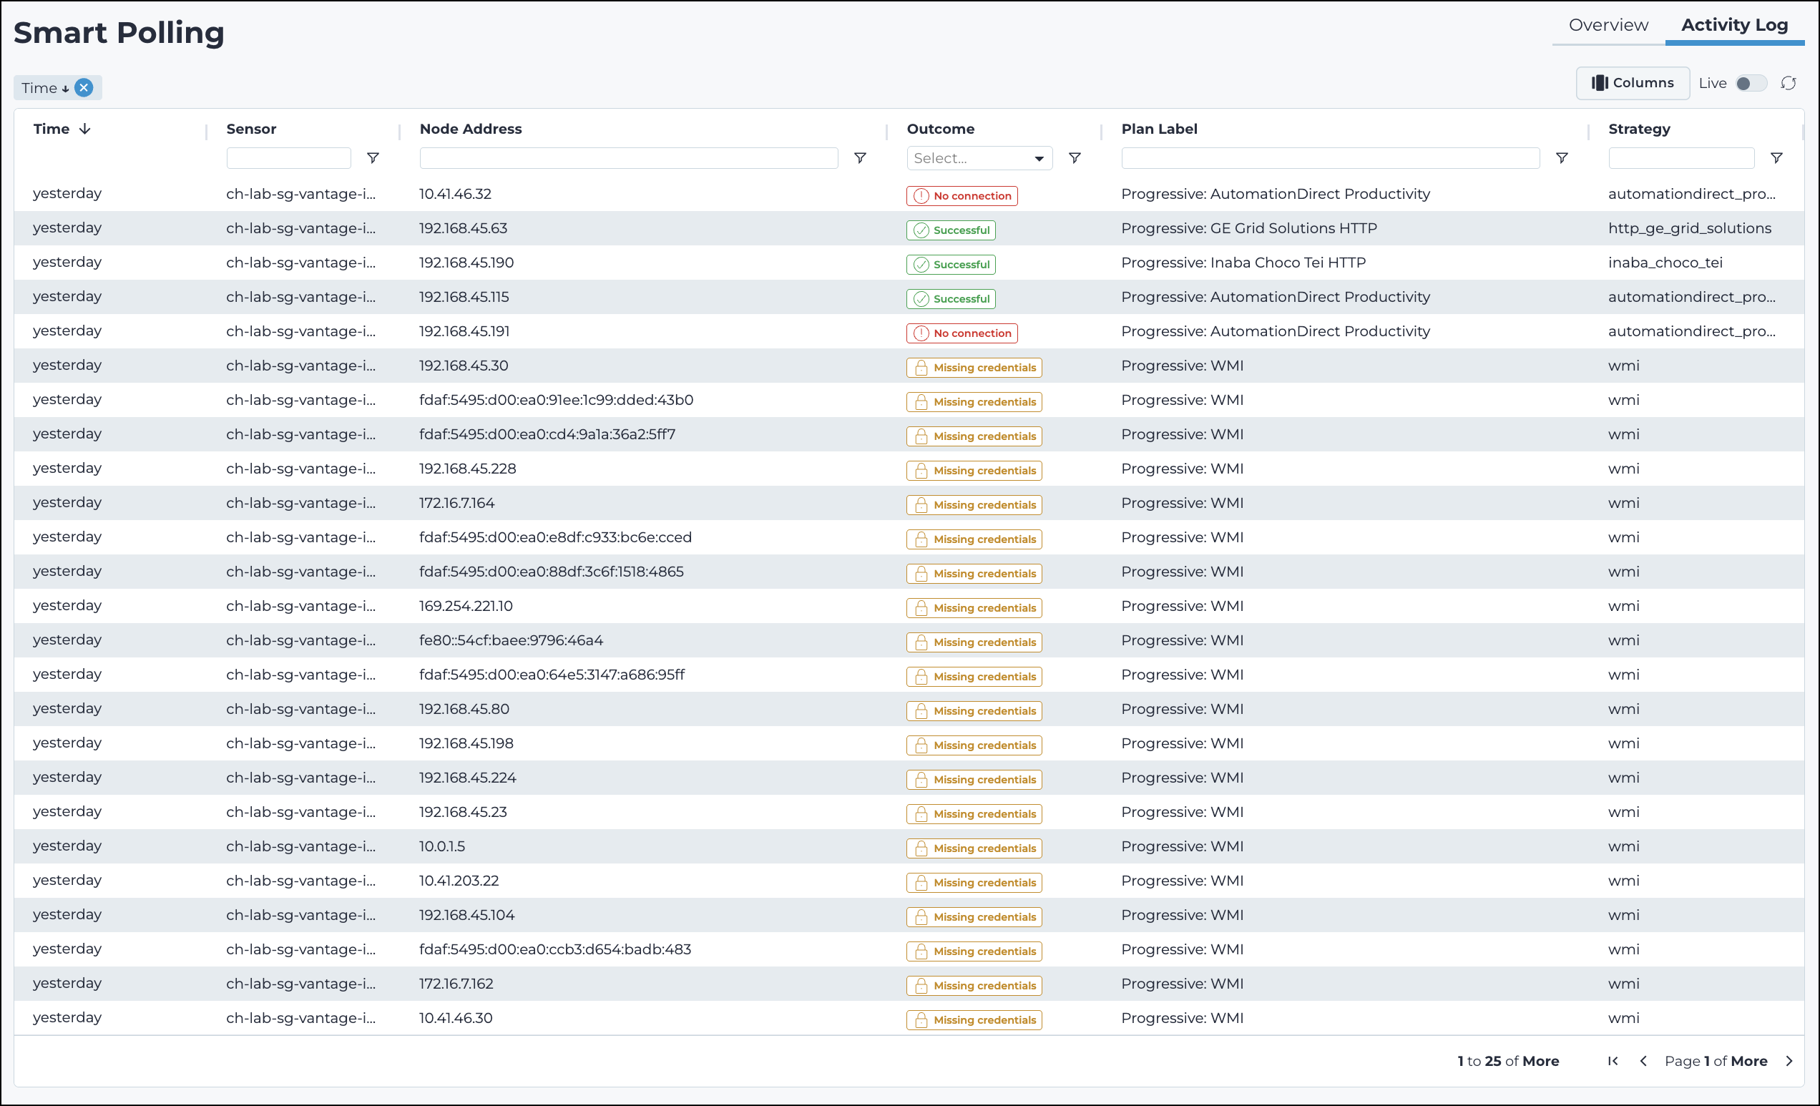This screenshot has height=1106, width=1820.
Task: Switch to the Overview tab
Action: pyautogui.click(x=1608, y=25)
